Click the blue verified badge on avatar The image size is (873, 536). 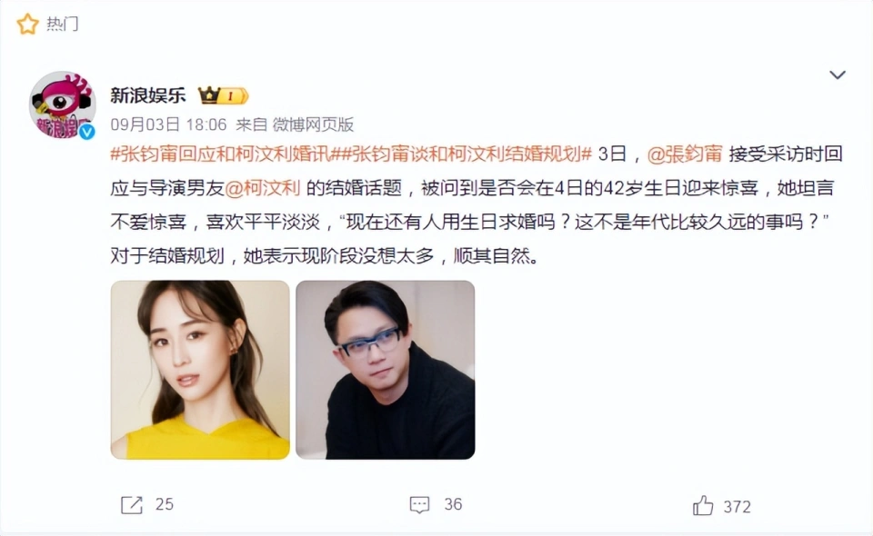[86, 132]
